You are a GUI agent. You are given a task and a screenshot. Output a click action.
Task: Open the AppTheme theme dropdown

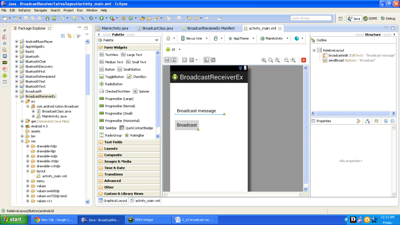[x=241, y=39]
